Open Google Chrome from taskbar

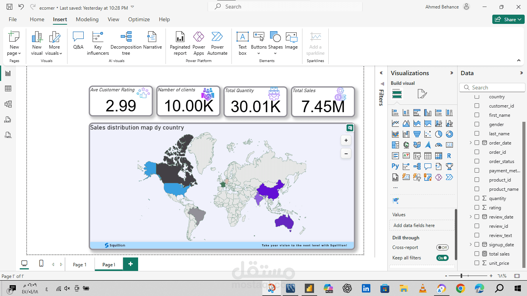click(460, 288)
